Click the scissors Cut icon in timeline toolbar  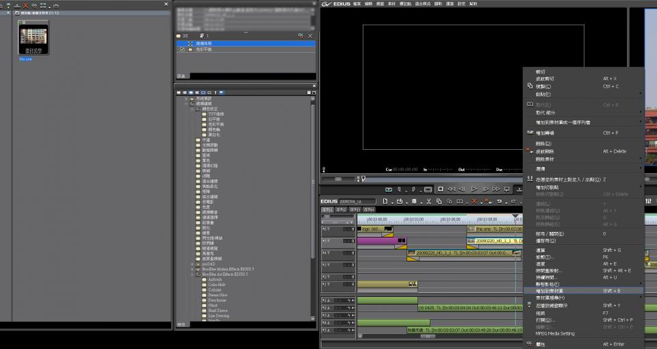428,201
